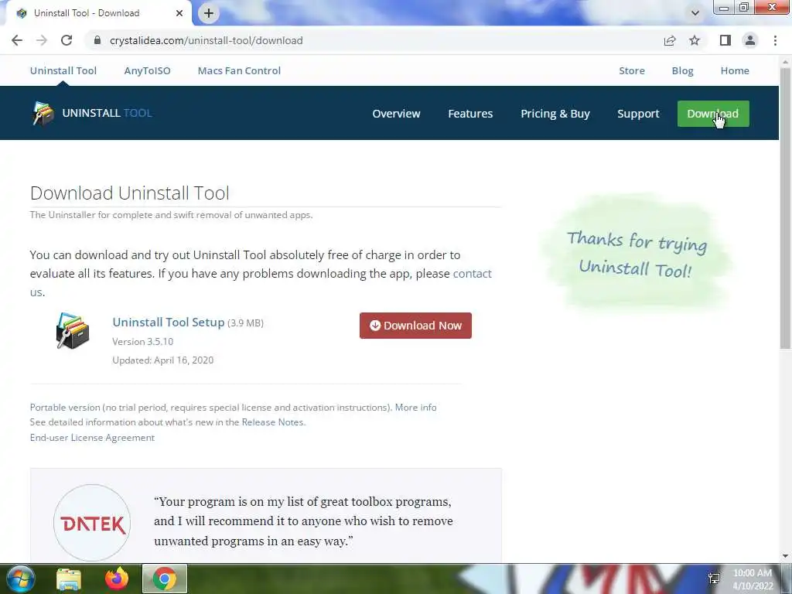Click the red Download Now button

point(415,326)
